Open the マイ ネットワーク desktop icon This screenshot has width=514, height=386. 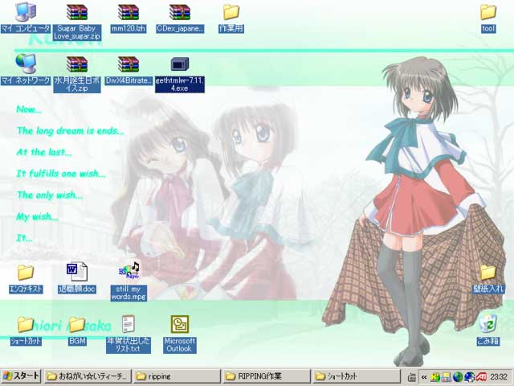(26, 64)
